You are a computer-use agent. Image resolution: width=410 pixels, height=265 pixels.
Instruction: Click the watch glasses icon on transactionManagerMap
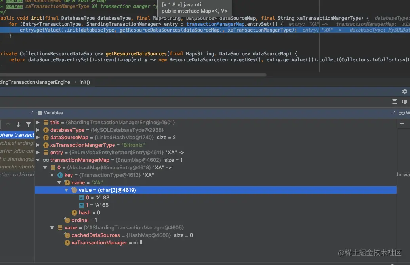(x=46, y=160)
